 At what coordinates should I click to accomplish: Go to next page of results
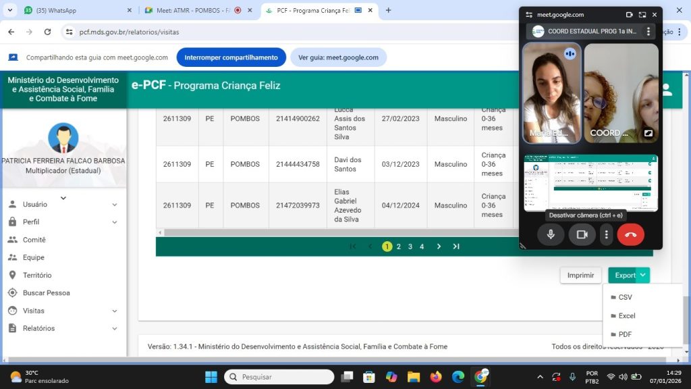(439, 247)
